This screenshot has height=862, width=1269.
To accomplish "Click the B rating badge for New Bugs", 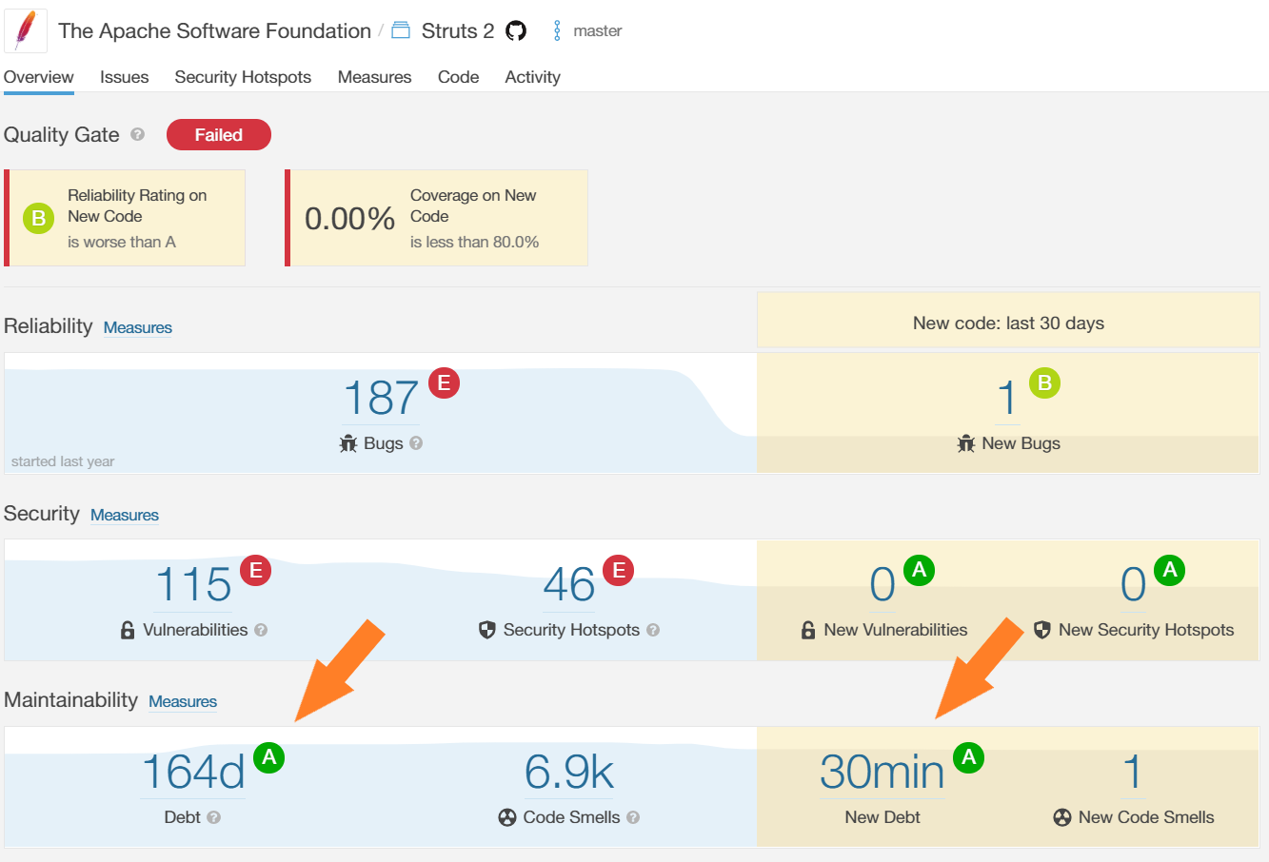I will click(1044, 382).
